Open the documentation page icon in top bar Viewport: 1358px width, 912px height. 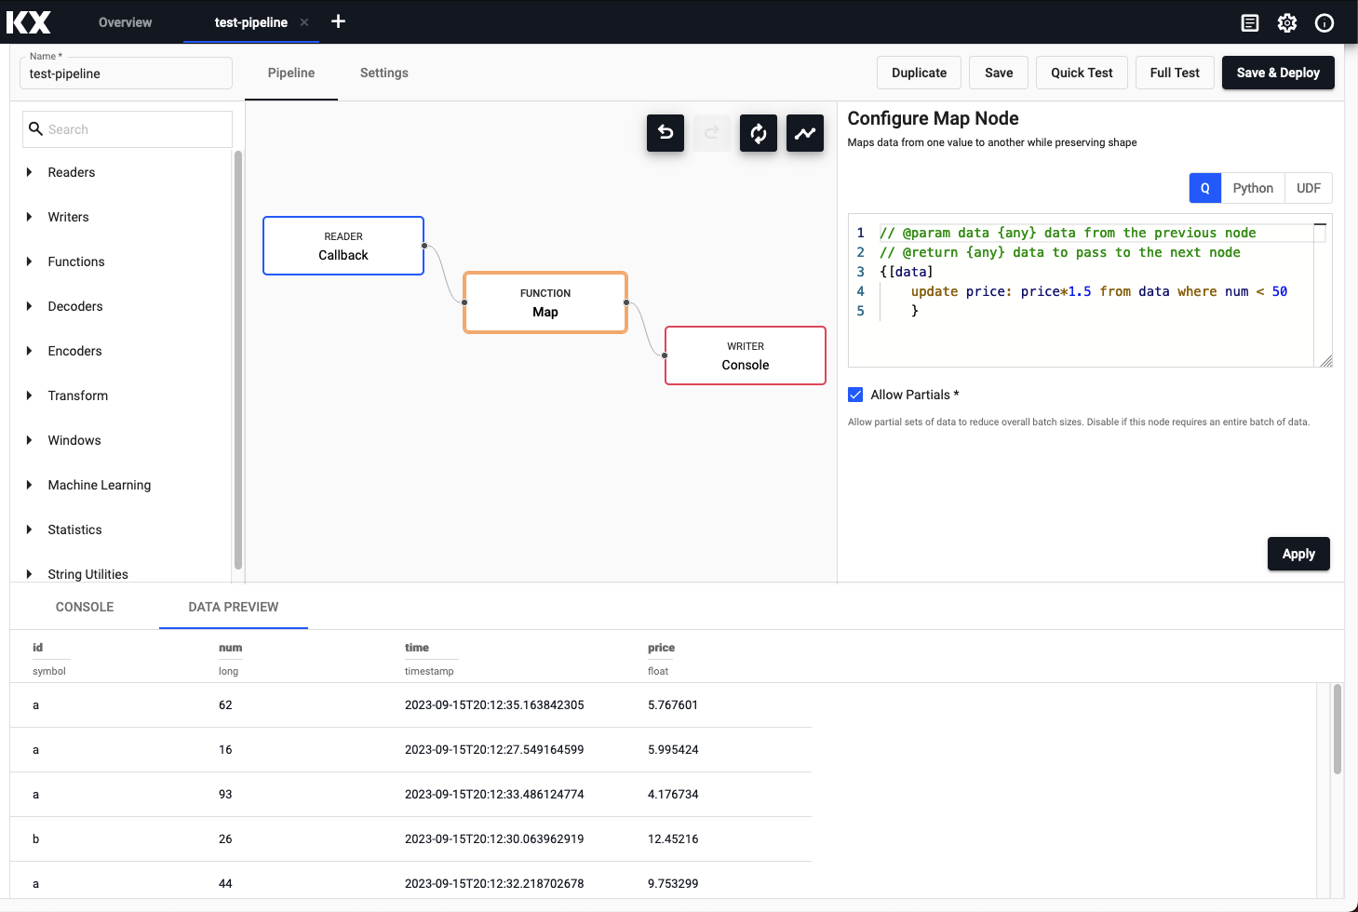[1250, 23]
